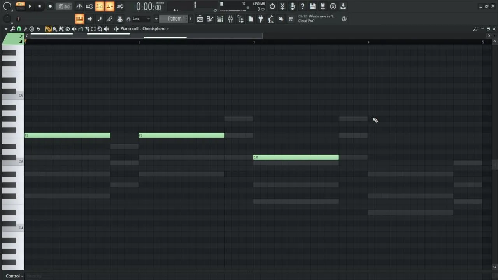The height and width of the screenshot is (280, 498).
Task: Toggle the metronome icon
Action: pyautogui.click(x=79, y=6)
